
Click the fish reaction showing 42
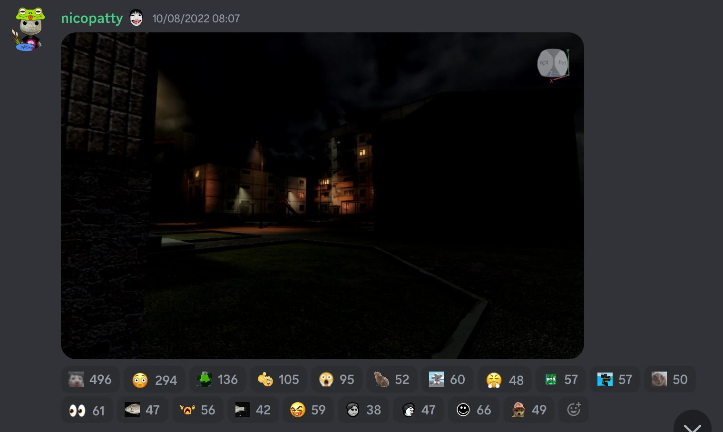(253, 410)
